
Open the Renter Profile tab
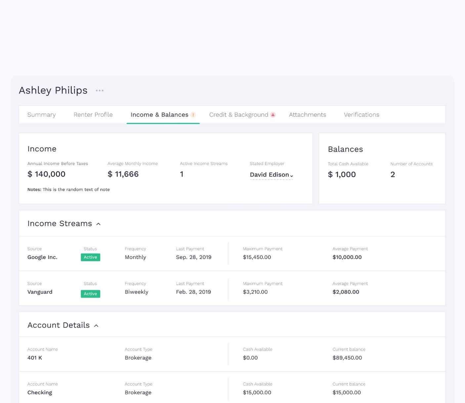click(93, 115)
